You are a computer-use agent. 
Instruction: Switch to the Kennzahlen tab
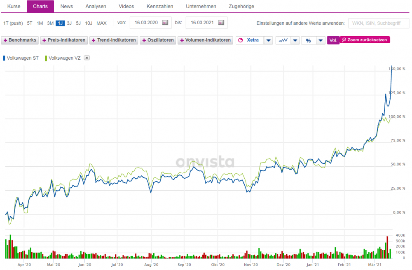160,7
